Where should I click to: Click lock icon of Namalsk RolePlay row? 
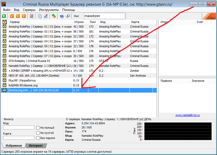[x=4, y=65]
